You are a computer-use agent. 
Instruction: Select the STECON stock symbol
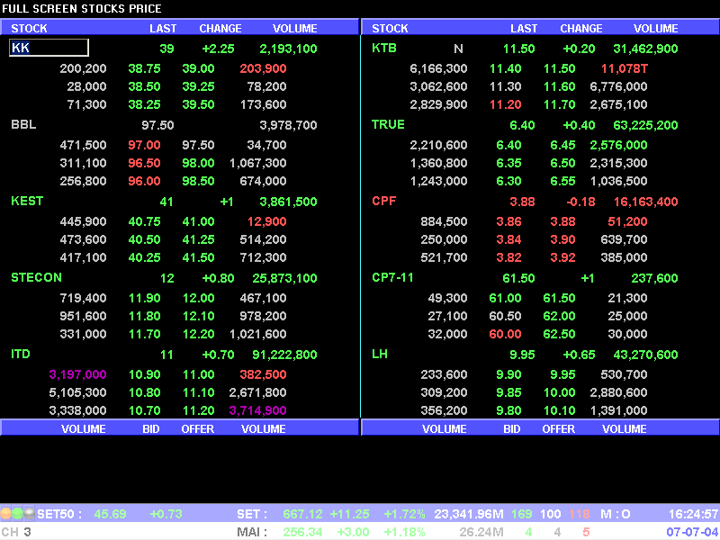click(x=36, y=278)
